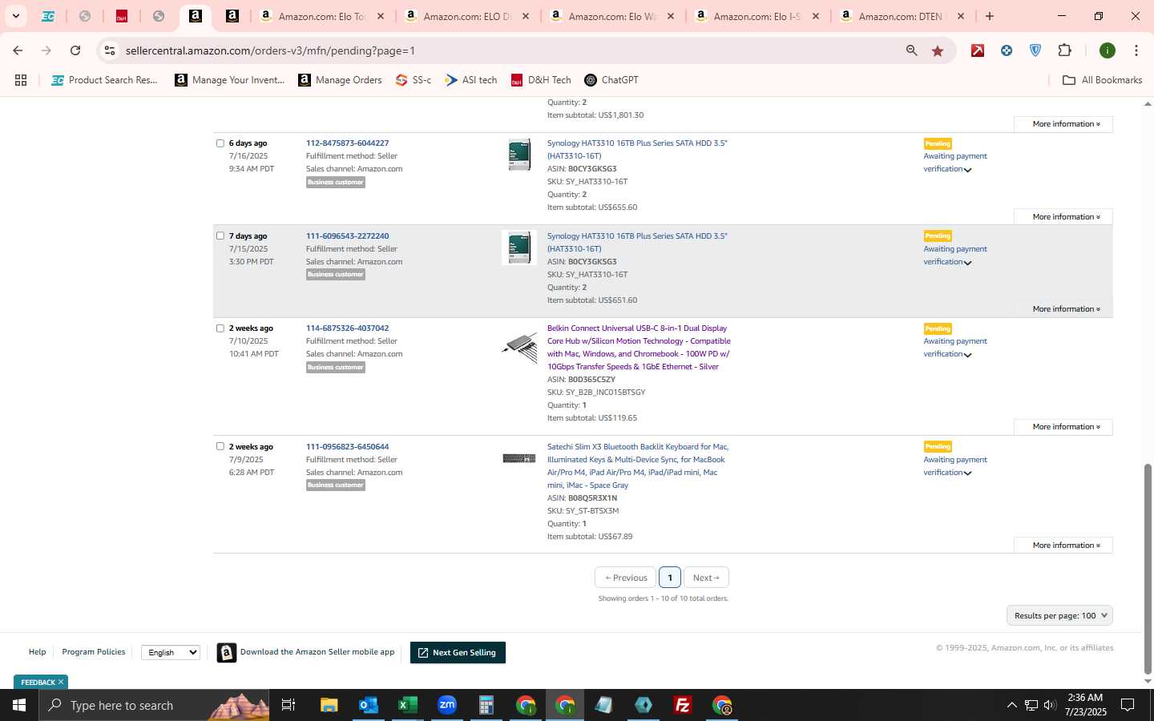This screenshot has height=721, width=1154.
Task: Switch to Amazon.com: ELO D... tab
Action: (467, 16)
